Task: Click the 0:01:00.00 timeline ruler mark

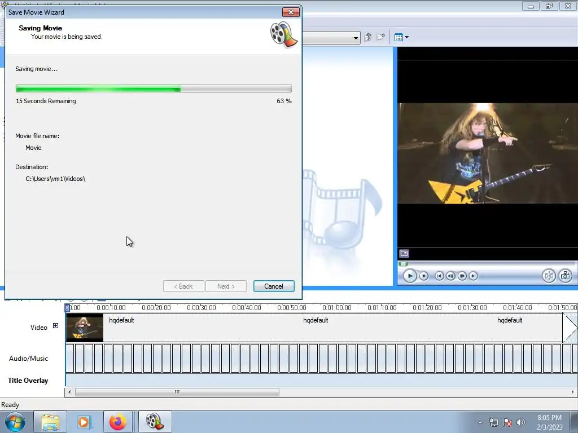Action: 336,307
